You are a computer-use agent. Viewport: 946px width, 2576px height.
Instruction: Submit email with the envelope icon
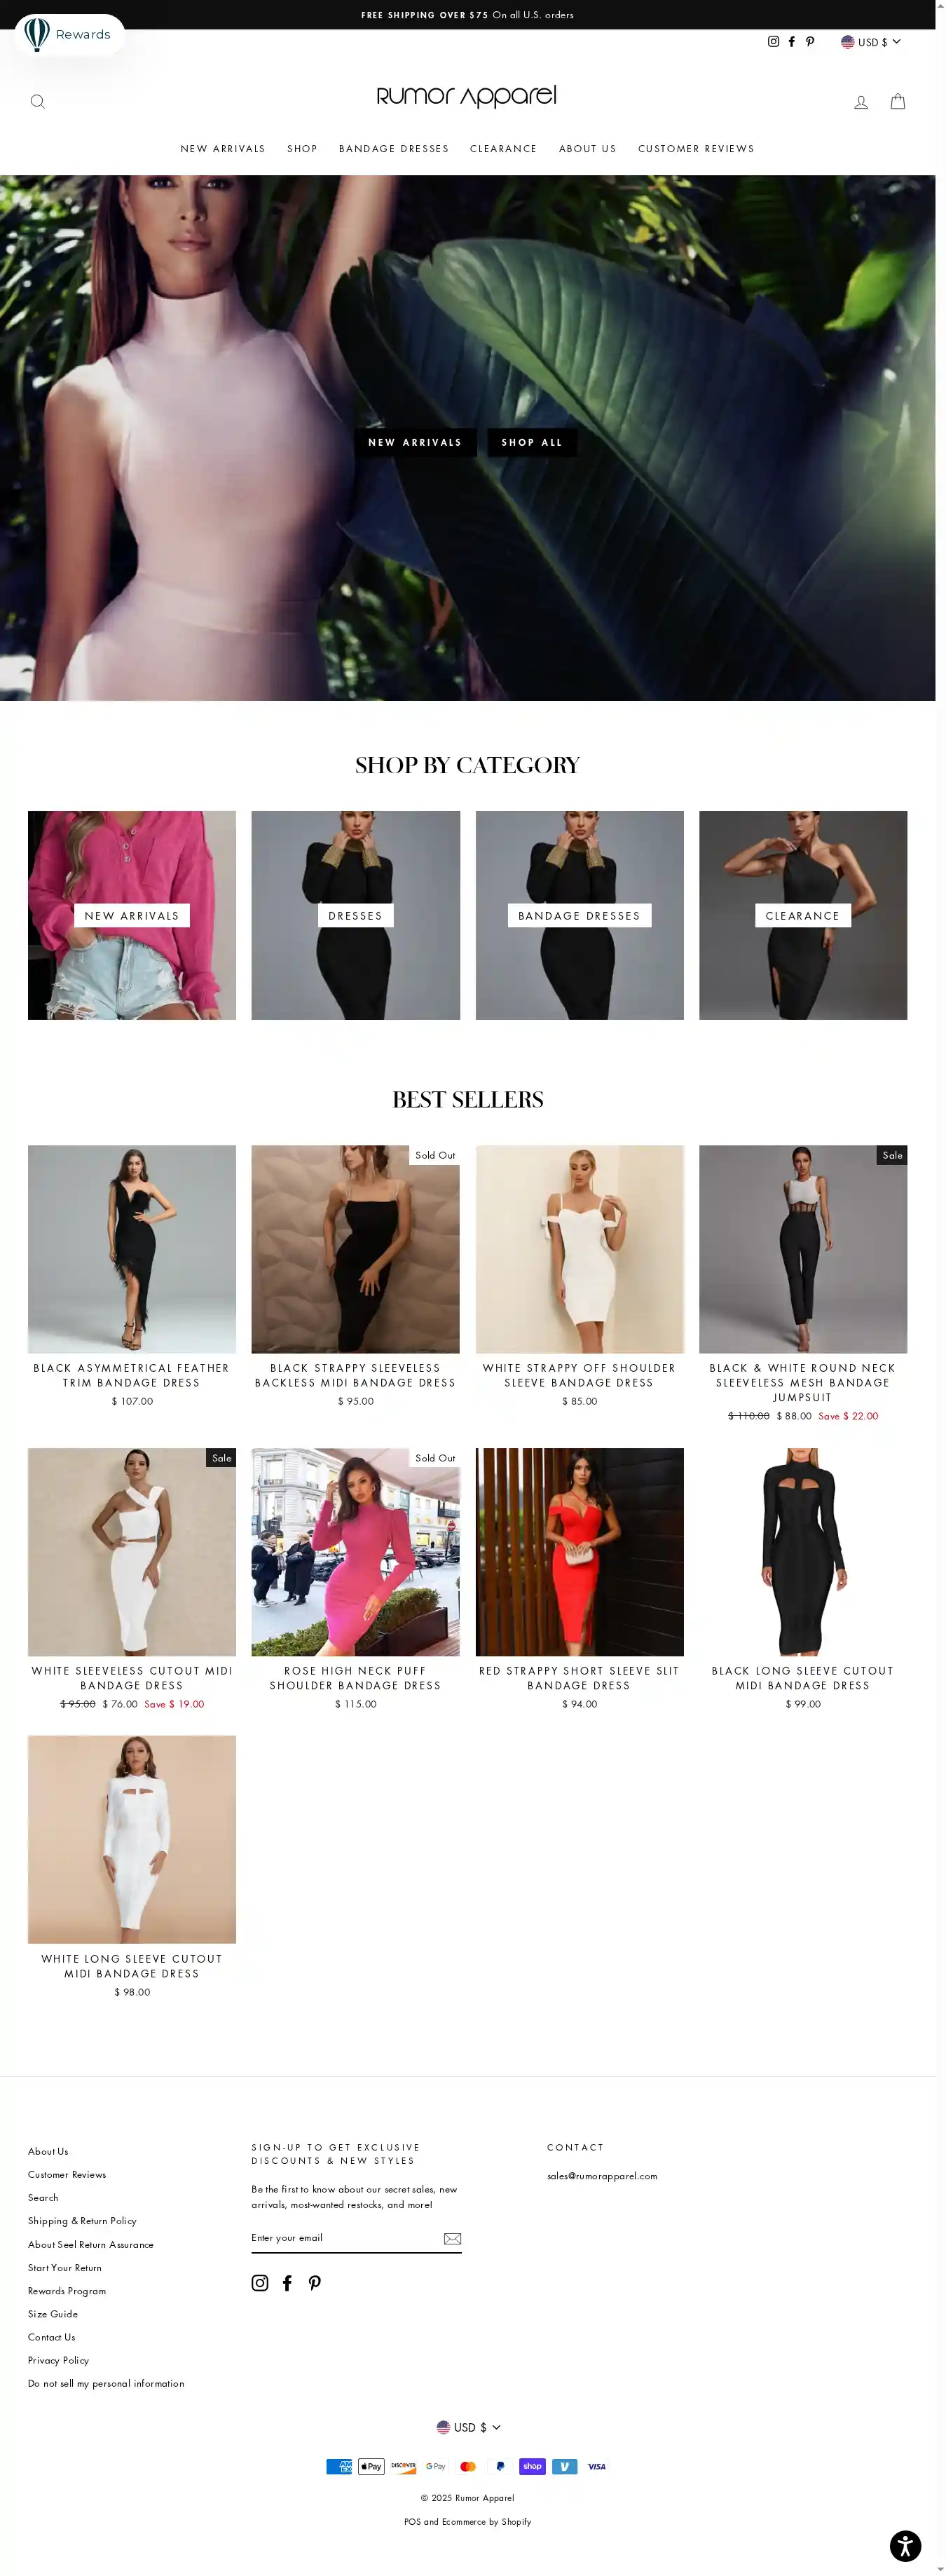(452, 2238)
